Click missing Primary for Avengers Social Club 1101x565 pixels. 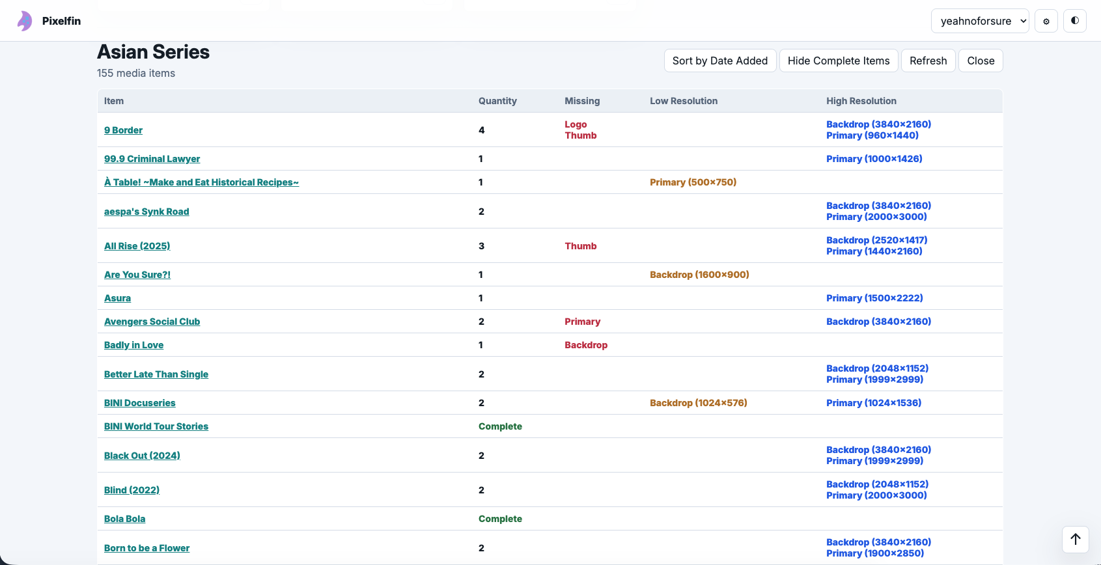582,322
